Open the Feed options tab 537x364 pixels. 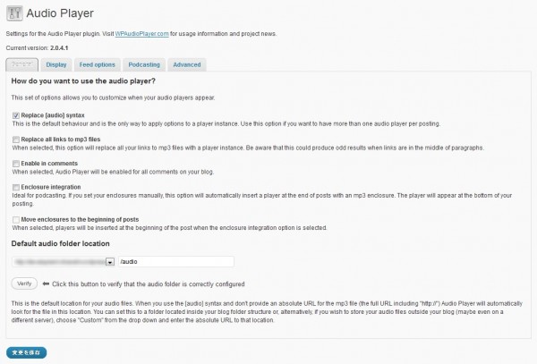[98, 64]
